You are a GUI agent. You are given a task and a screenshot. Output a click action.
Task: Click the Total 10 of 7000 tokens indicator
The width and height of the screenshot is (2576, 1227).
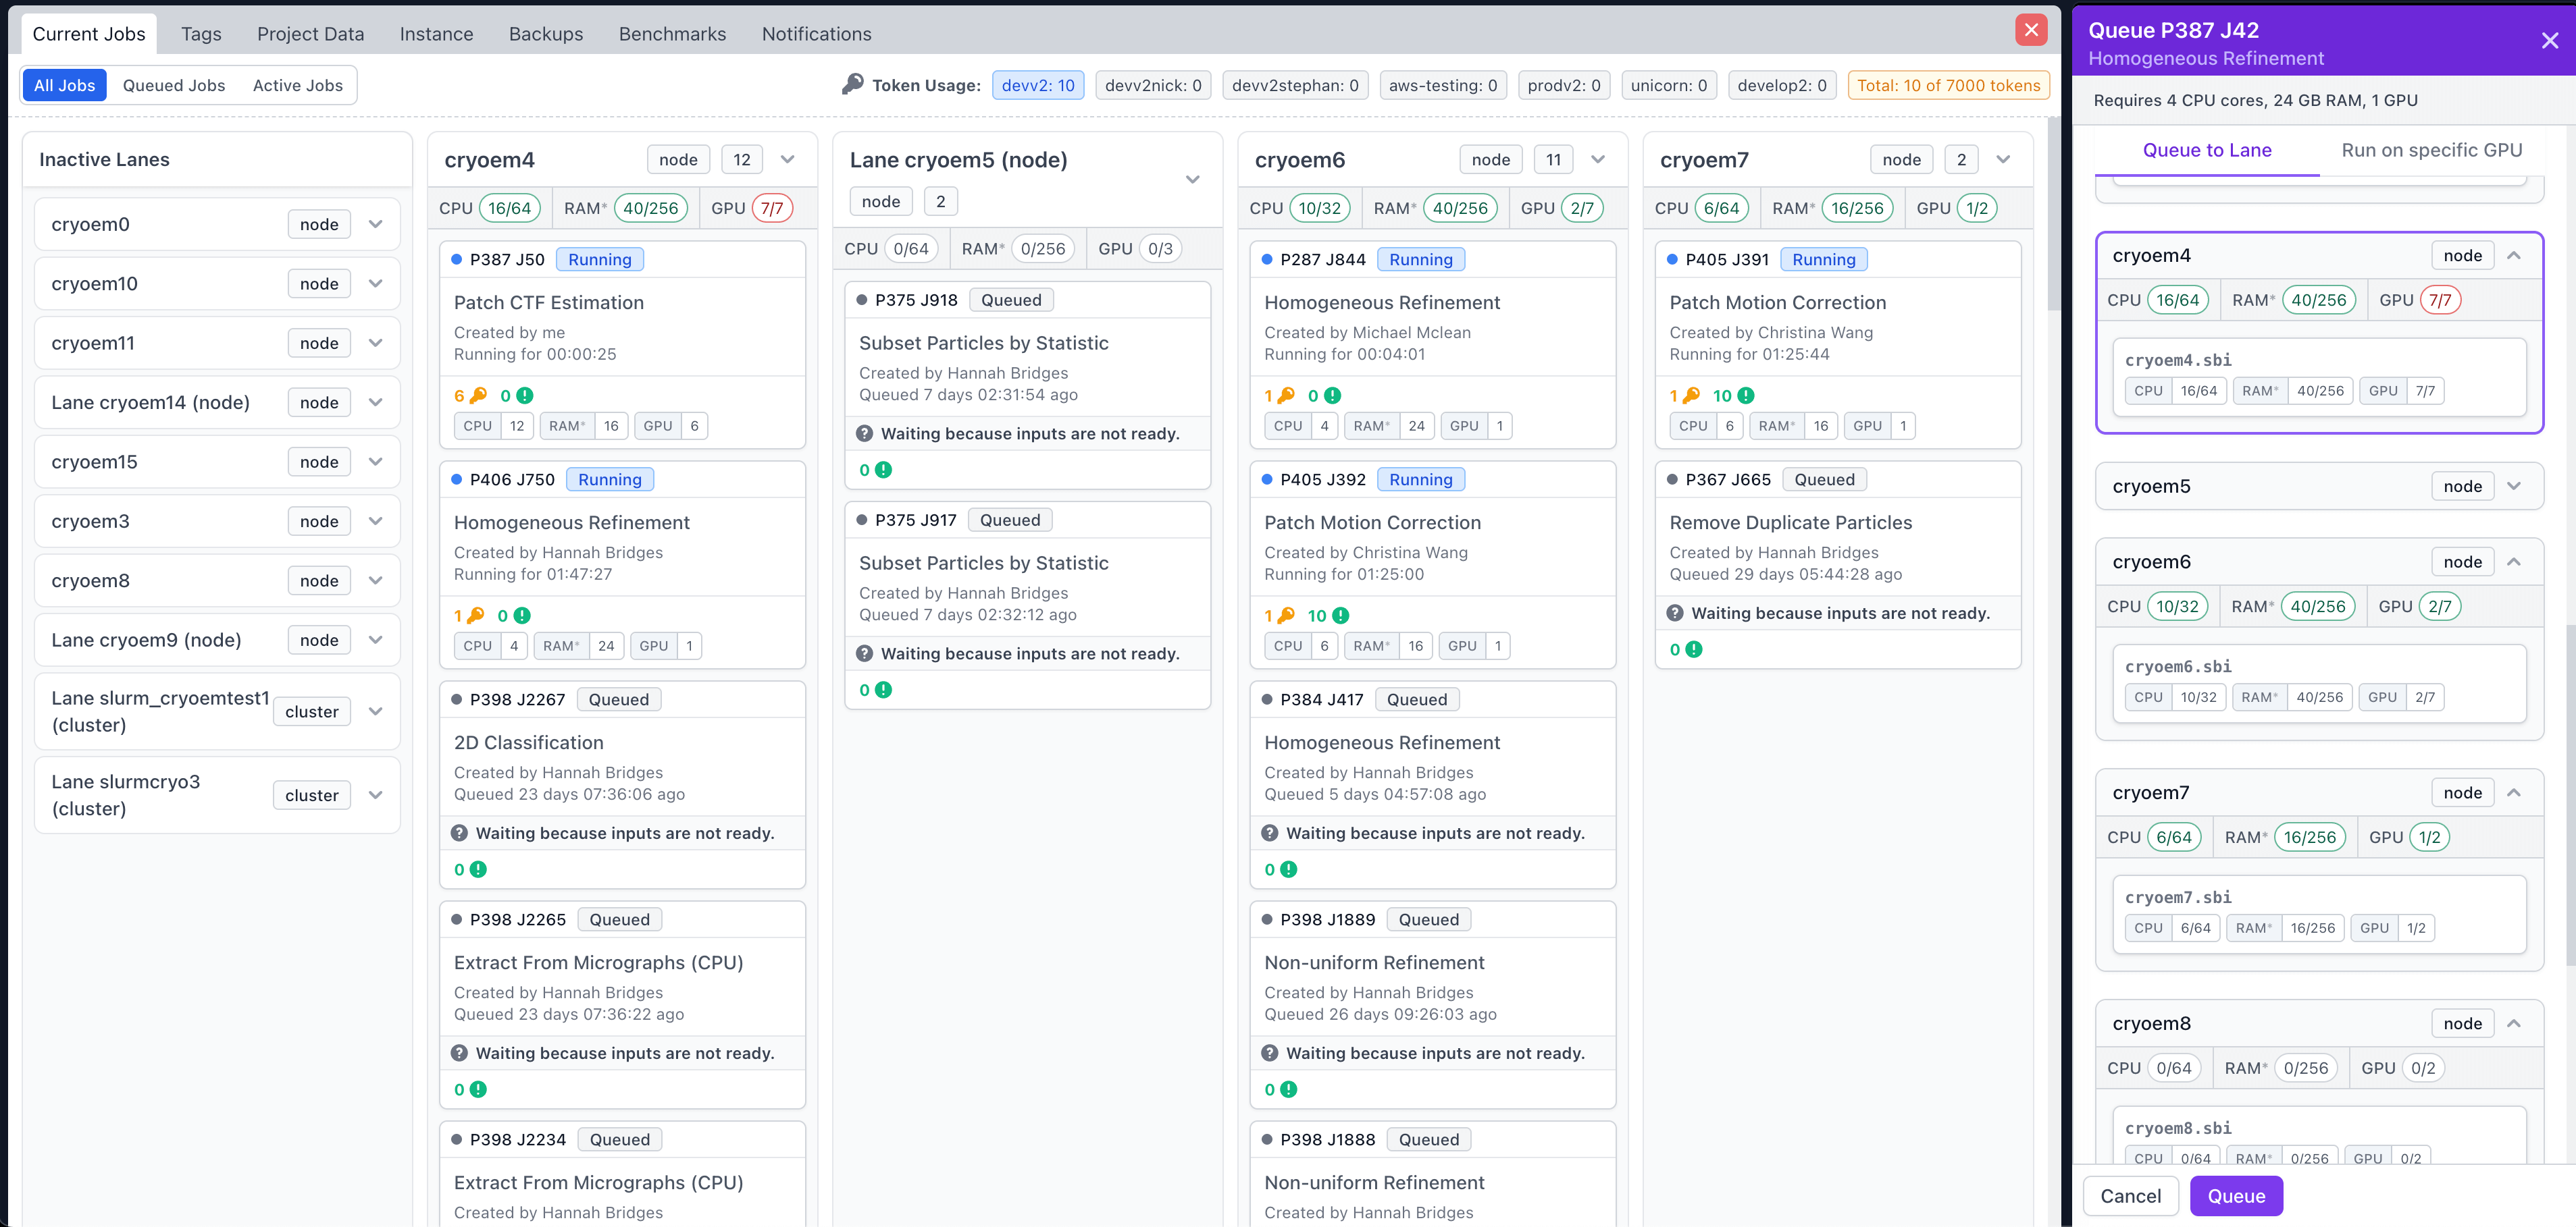pos(1948,85)
